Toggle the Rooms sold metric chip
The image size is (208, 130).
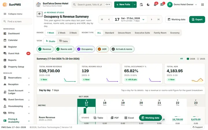64,49
